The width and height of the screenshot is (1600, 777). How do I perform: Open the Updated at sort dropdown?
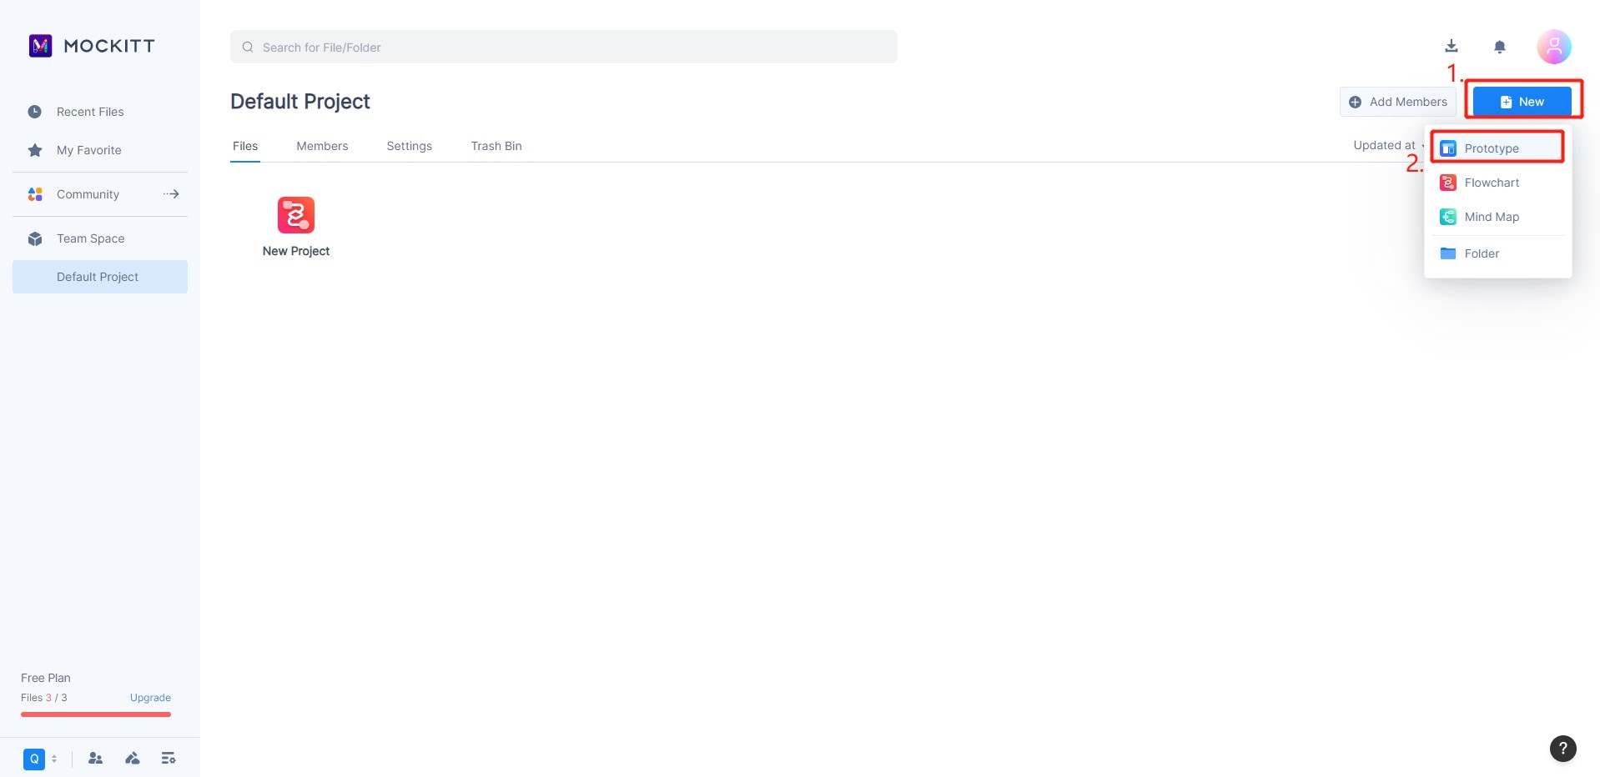1388,145
